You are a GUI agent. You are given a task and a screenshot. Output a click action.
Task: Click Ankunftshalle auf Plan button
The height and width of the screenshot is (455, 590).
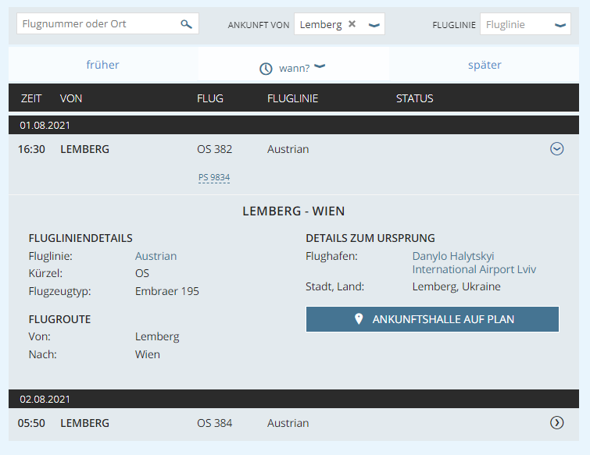point(432,319)
